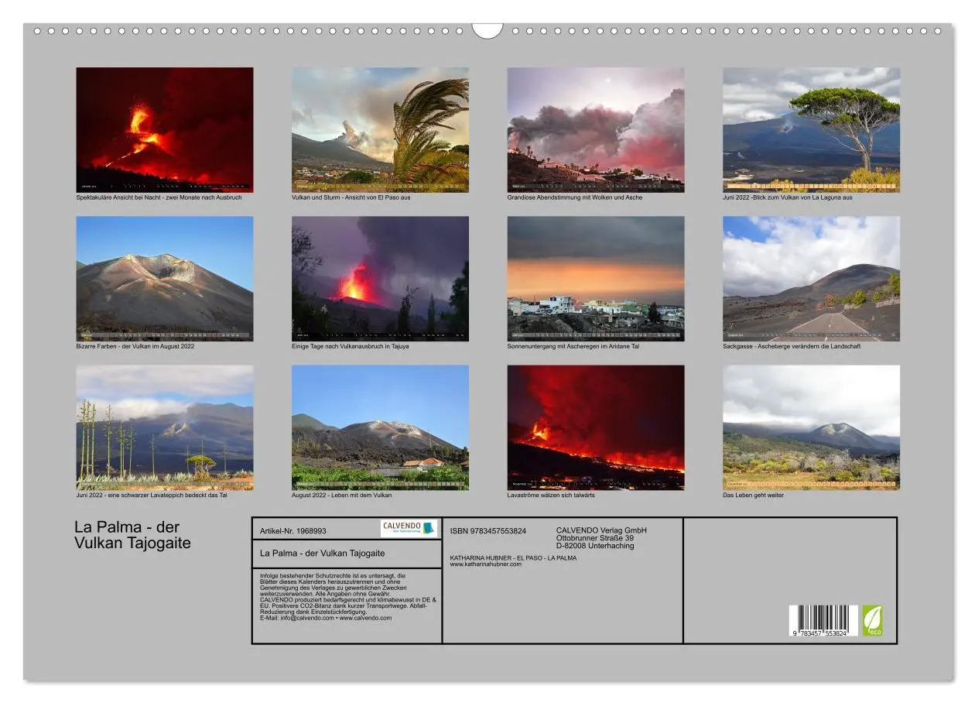Screen dimensions: 975x703
Task: Click the large title 'La Palma - der Vulkan Tajogaite'
Action: (132, 535)
